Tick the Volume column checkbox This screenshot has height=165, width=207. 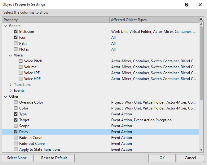coord(21,67)
